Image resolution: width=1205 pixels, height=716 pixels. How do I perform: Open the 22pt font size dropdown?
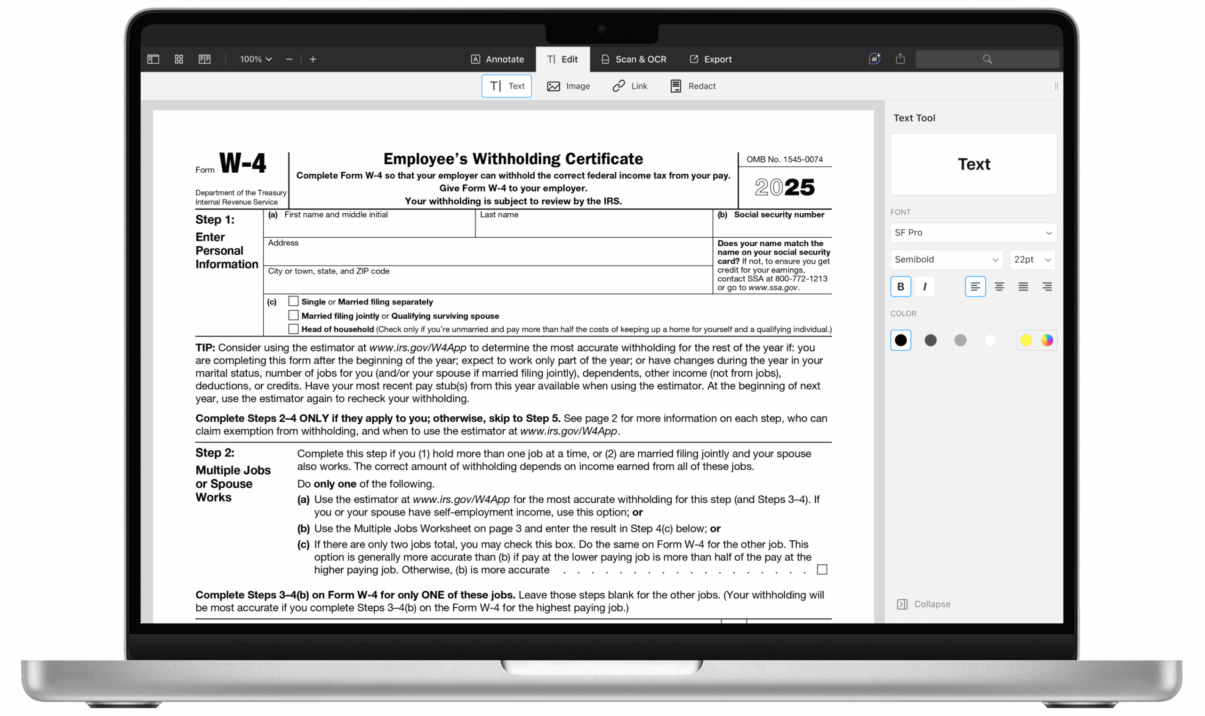(1032, 259)
